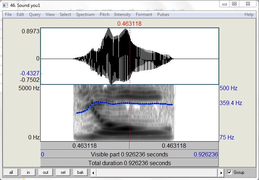Image resolution: width=259 pixels, height=180 pixels.
Task: Click the 5000 Hz spectrogram label
Action: 29,88
